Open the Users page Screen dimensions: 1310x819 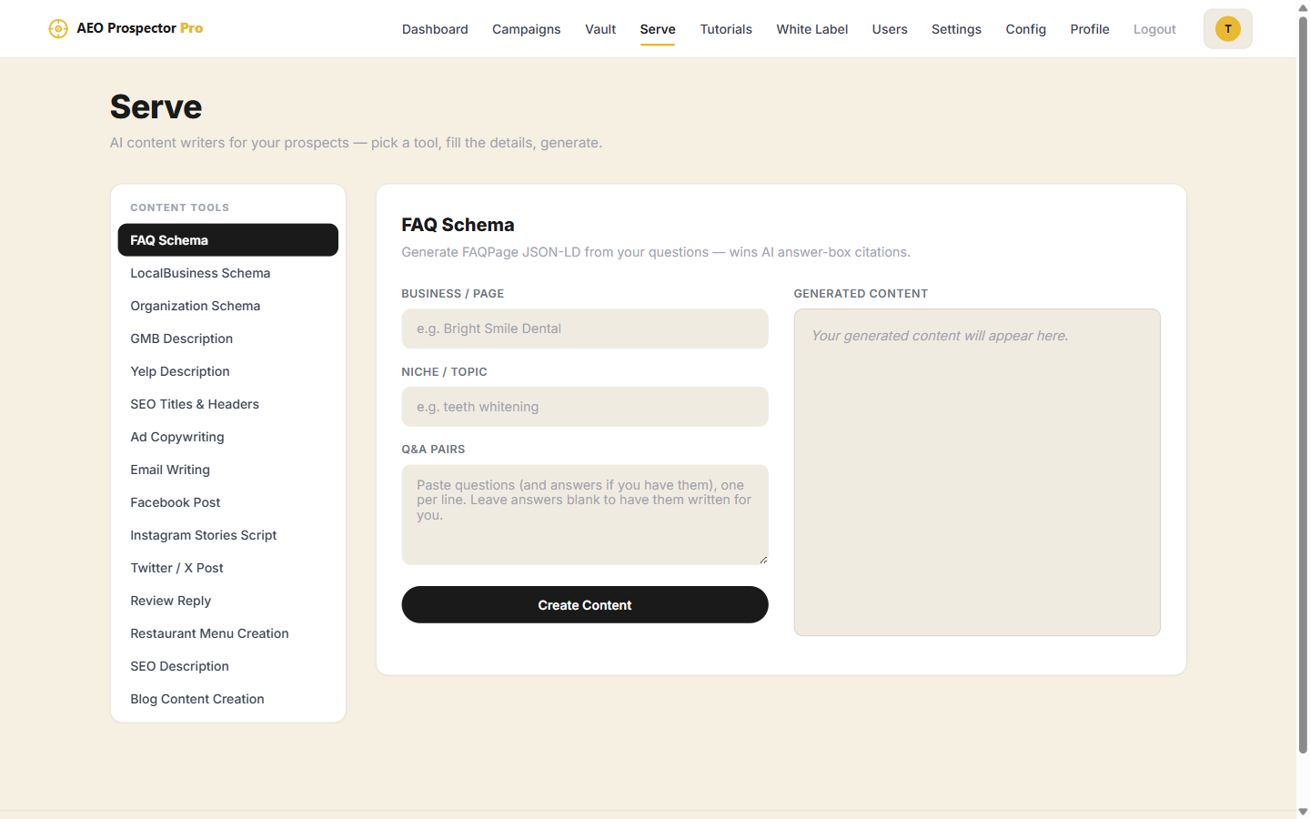coord(890,29)
